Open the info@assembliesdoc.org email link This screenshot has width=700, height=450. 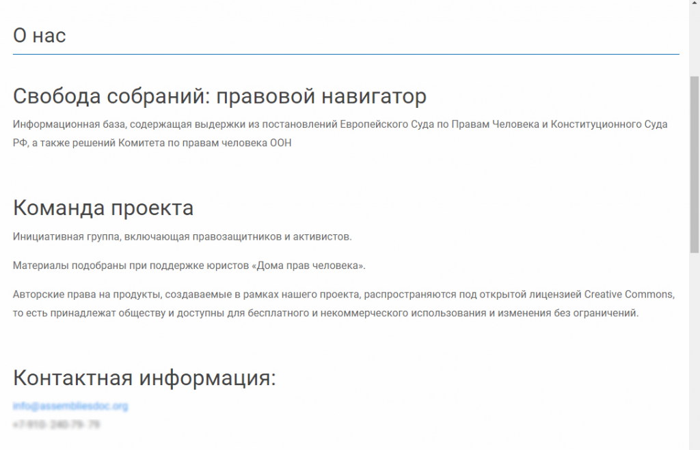[x=70, y=406]
